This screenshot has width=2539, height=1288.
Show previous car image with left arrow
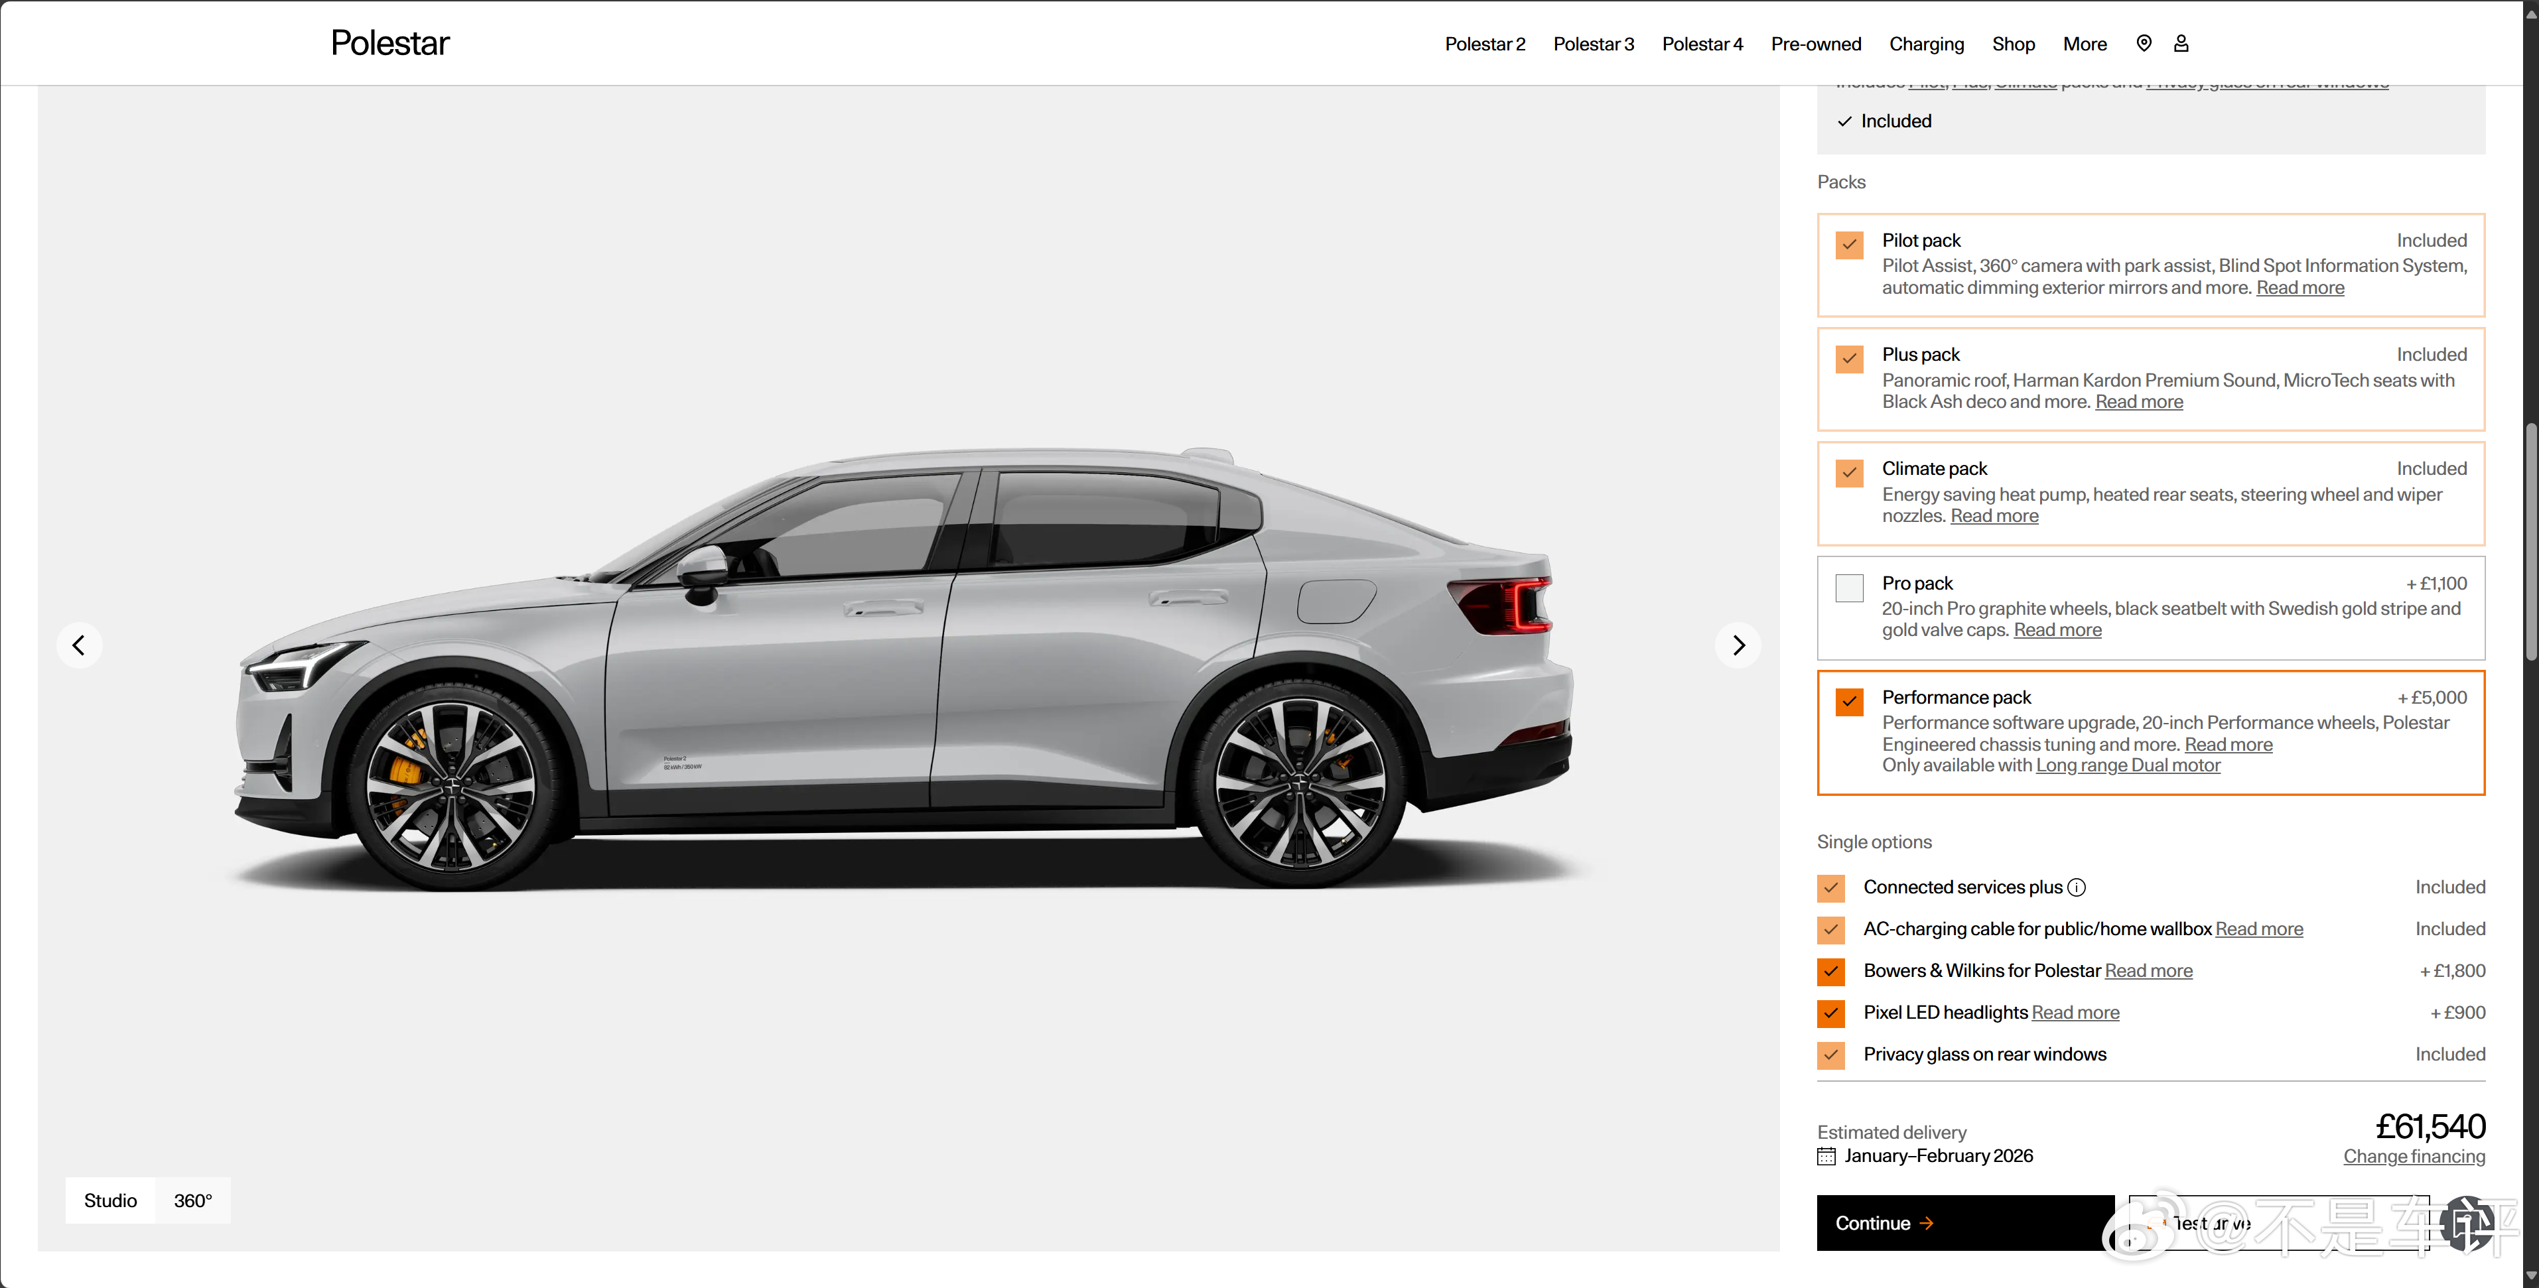point(79,645)
